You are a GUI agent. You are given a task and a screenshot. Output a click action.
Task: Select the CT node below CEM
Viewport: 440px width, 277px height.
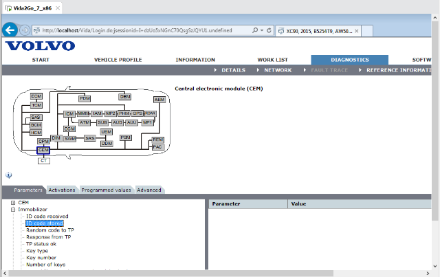[x=44, y=161]
